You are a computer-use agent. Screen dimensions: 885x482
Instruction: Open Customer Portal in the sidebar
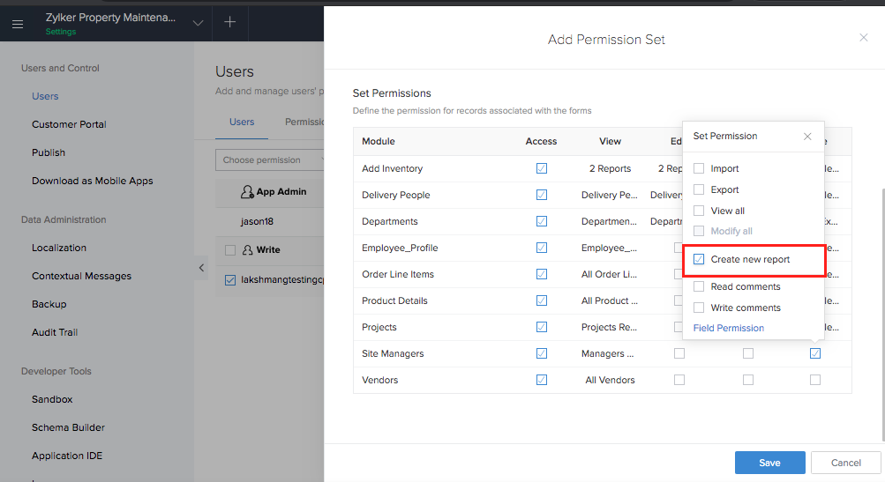point(69,124)
